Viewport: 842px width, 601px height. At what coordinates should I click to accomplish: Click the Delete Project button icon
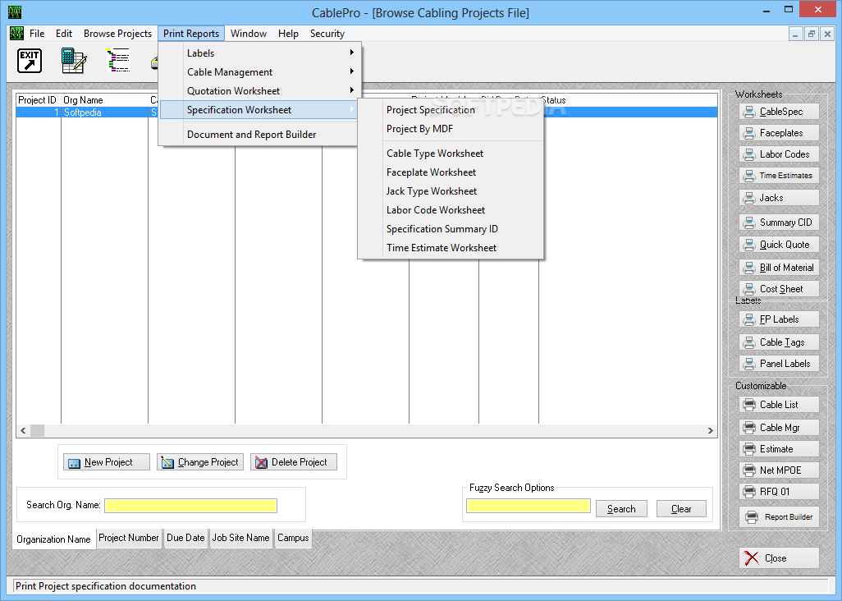(x=261, y=462)
